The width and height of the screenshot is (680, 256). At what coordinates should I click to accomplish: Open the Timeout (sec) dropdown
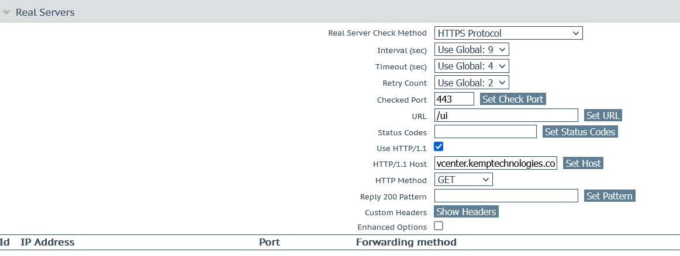click(471, 66)
